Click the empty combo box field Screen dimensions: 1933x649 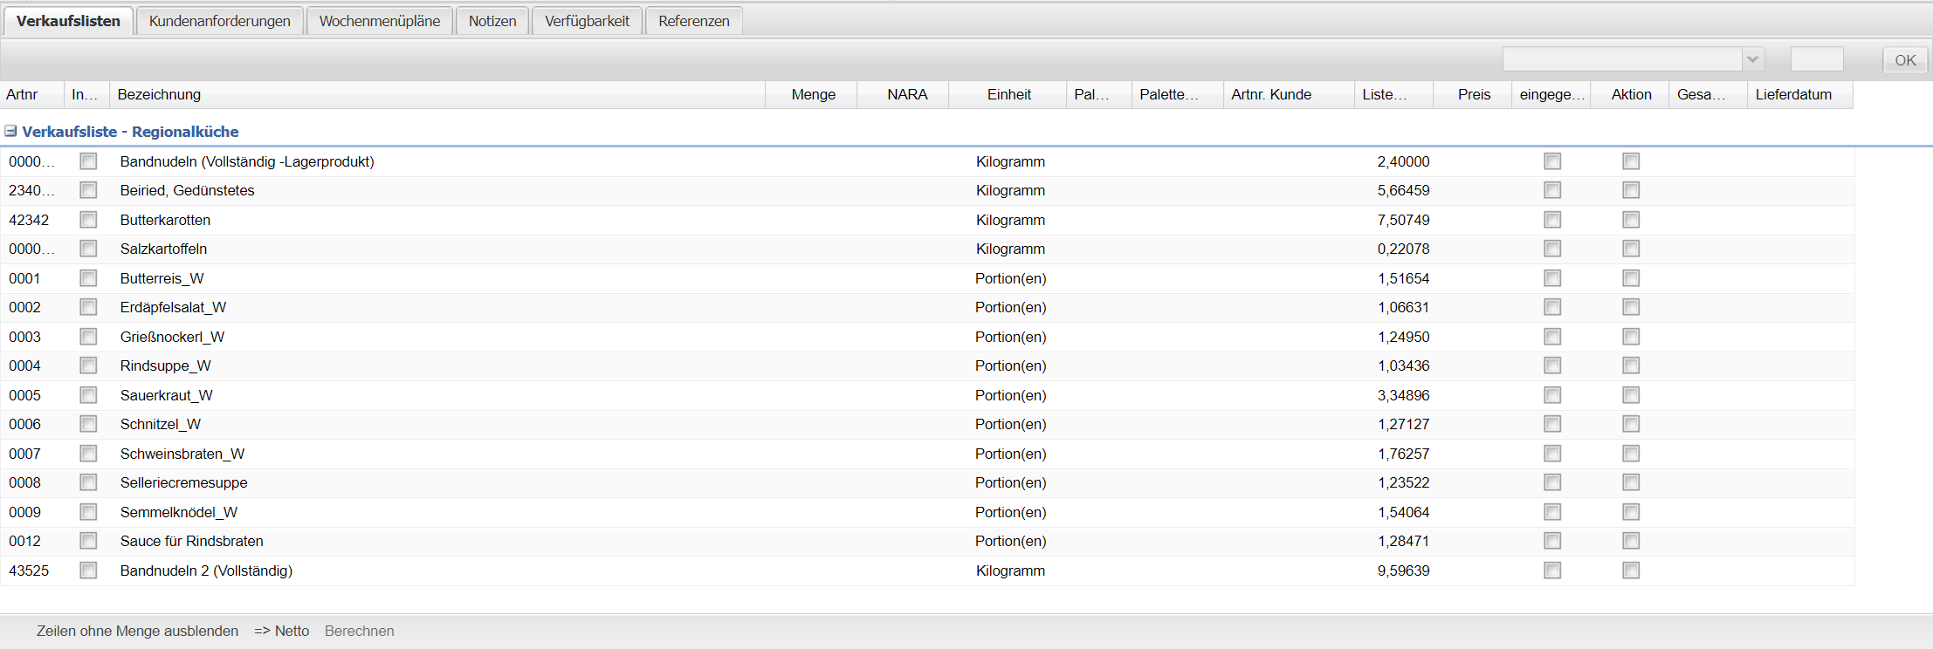[x=1621, y=59]
